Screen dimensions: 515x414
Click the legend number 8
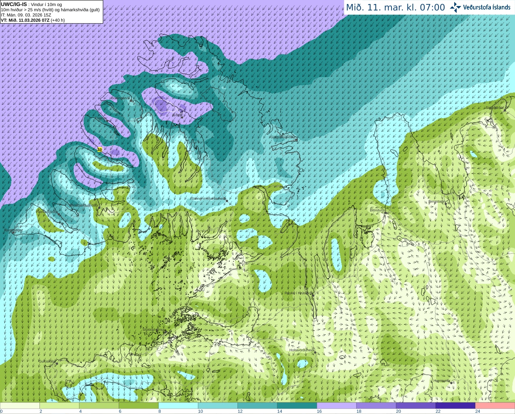click(x=160, y=411)
